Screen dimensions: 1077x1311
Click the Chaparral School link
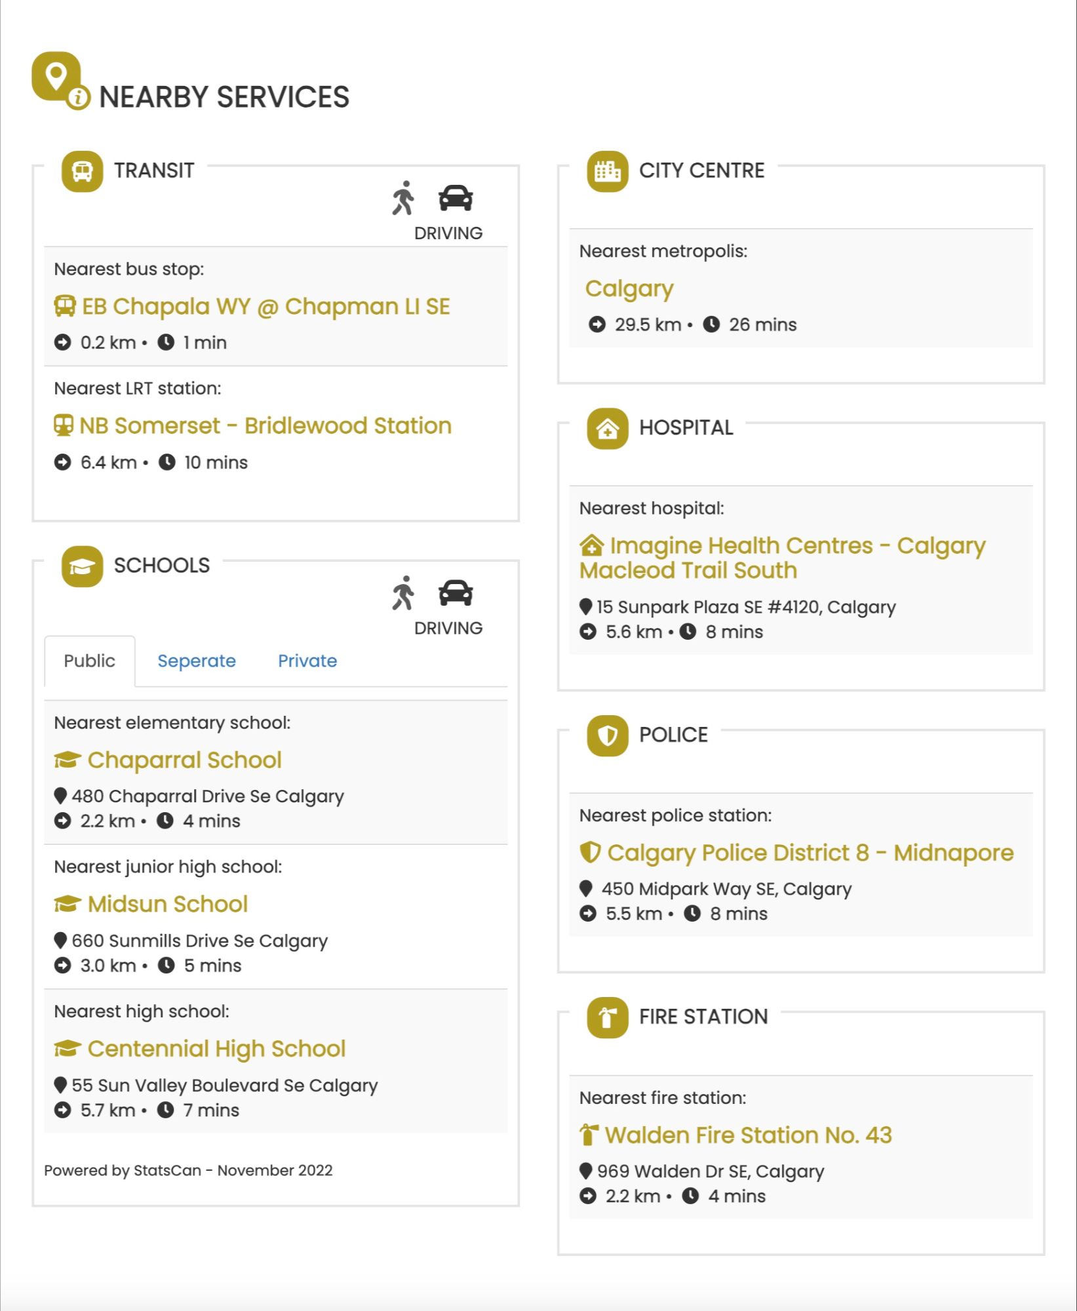(x=184, y=760)
